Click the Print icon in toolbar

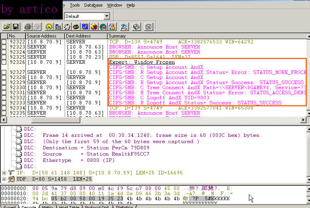[28, 27]
